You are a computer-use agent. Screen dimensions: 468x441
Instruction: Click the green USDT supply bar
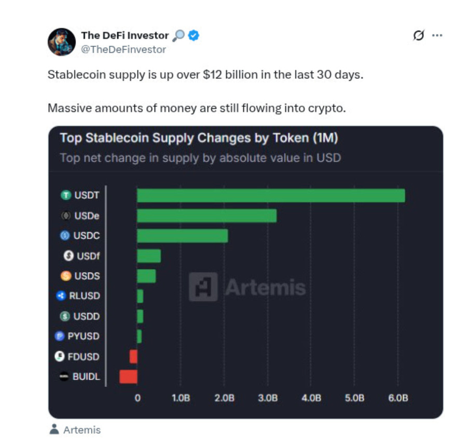tap(270, 195)
